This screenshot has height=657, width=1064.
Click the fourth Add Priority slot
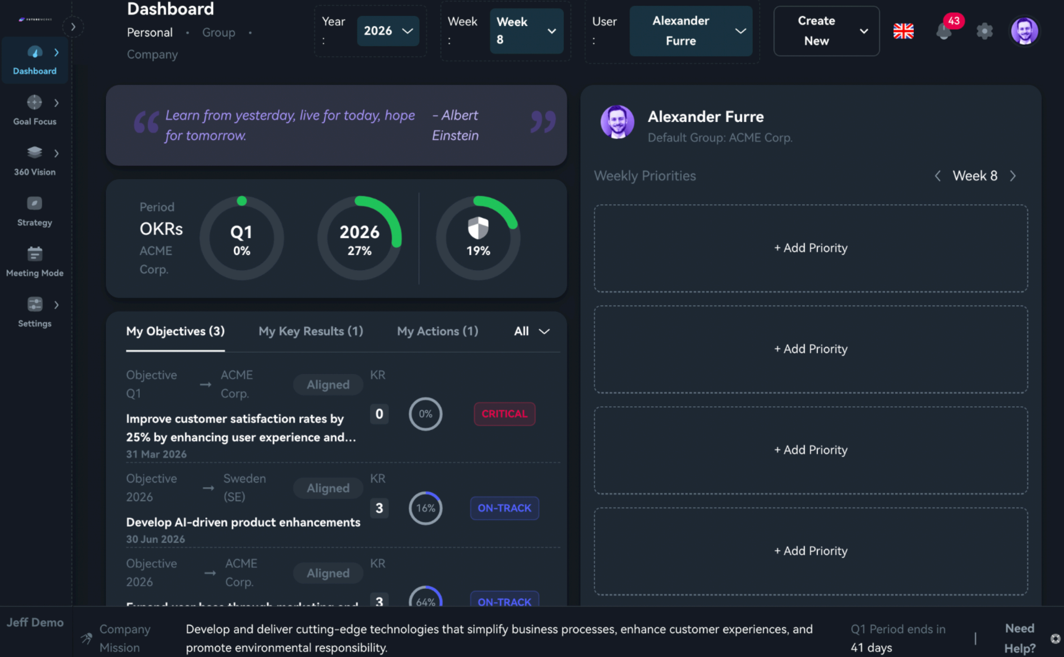tap(810, 551)
